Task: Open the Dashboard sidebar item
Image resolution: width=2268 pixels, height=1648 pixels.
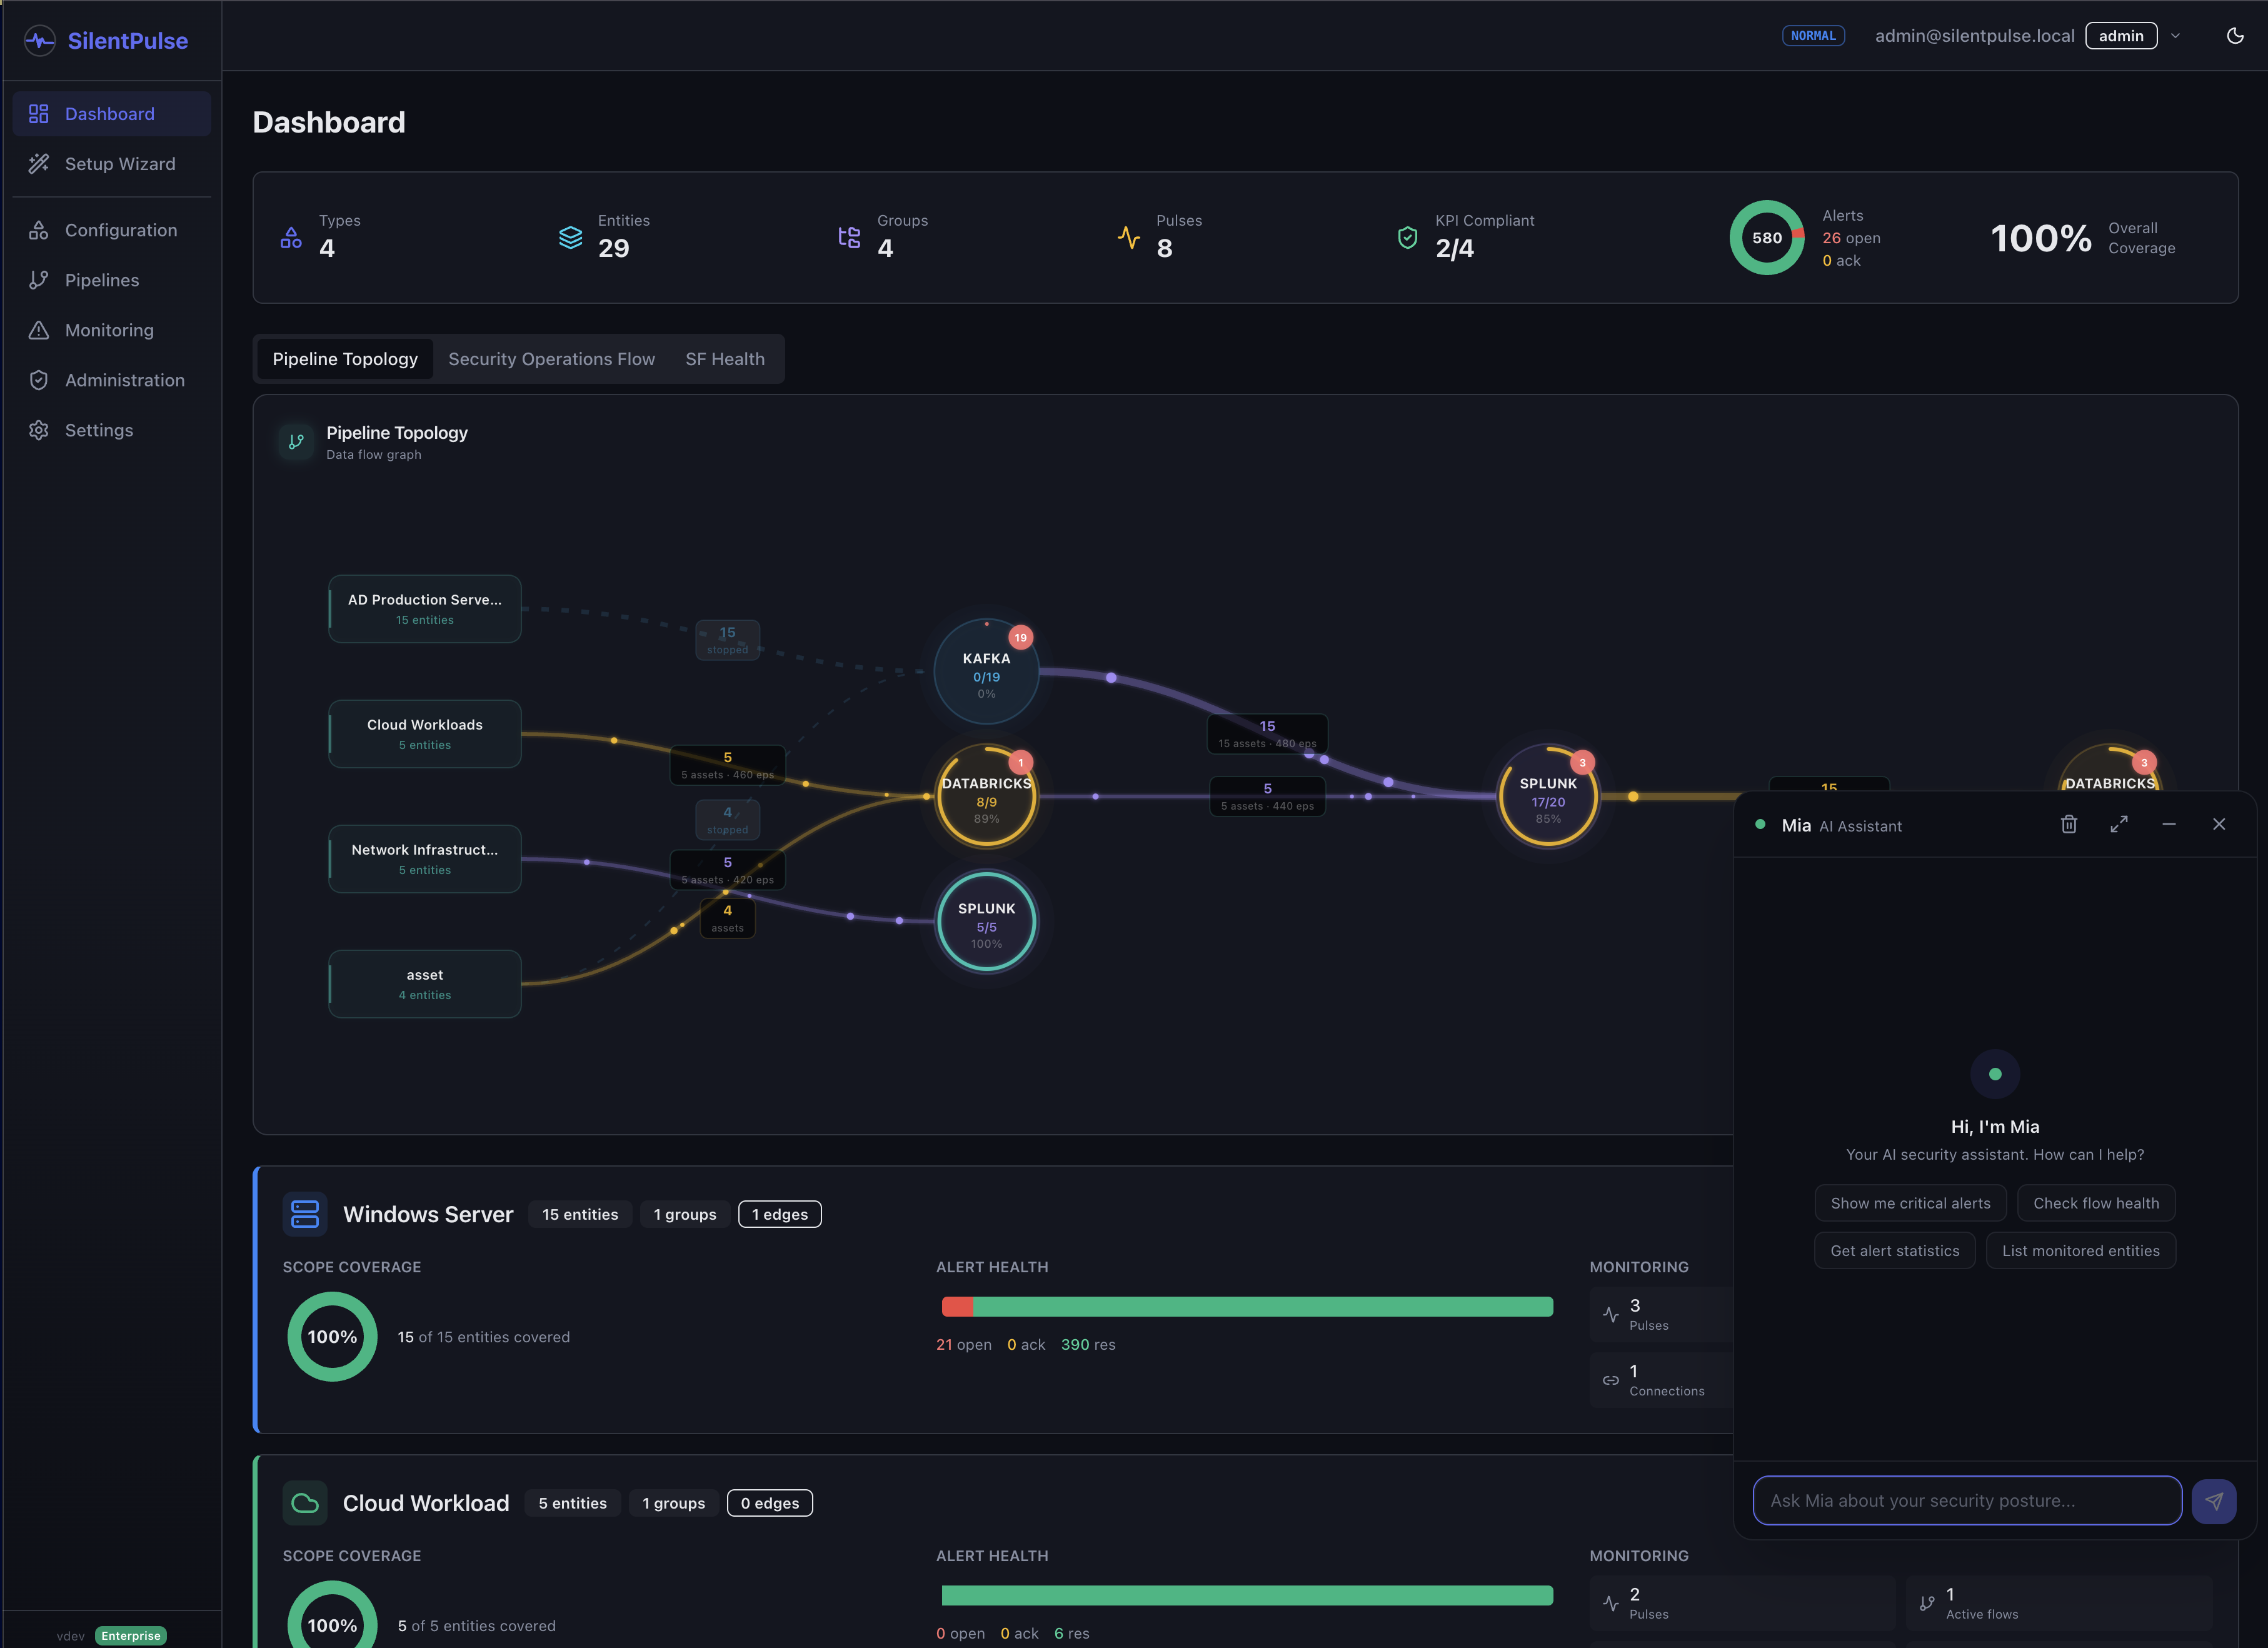Action: point(111,114)
